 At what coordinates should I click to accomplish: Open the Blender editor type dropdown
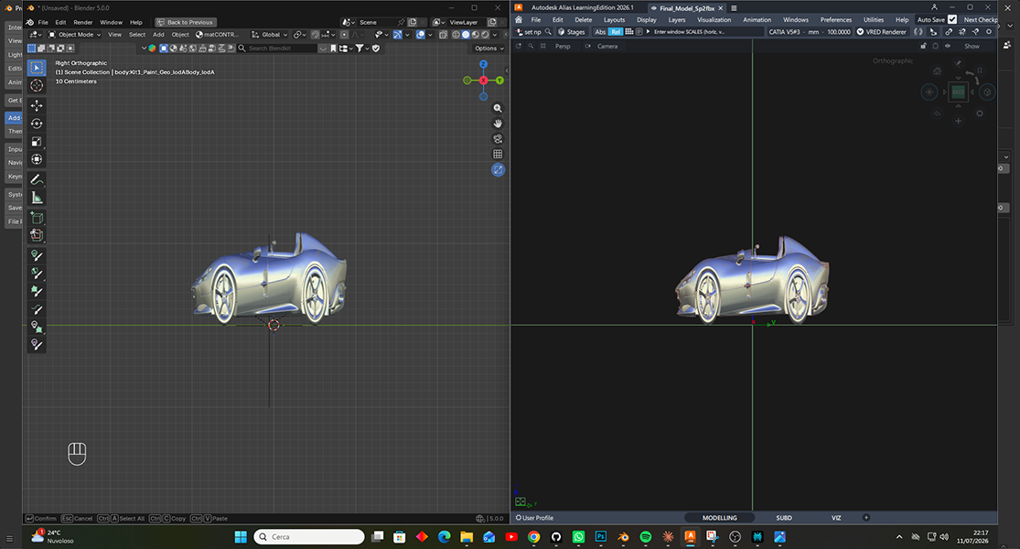[x=35, y=35]
